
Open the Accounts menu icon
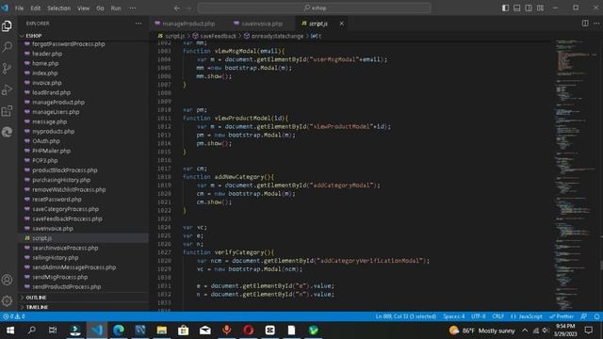pos(7,280)
